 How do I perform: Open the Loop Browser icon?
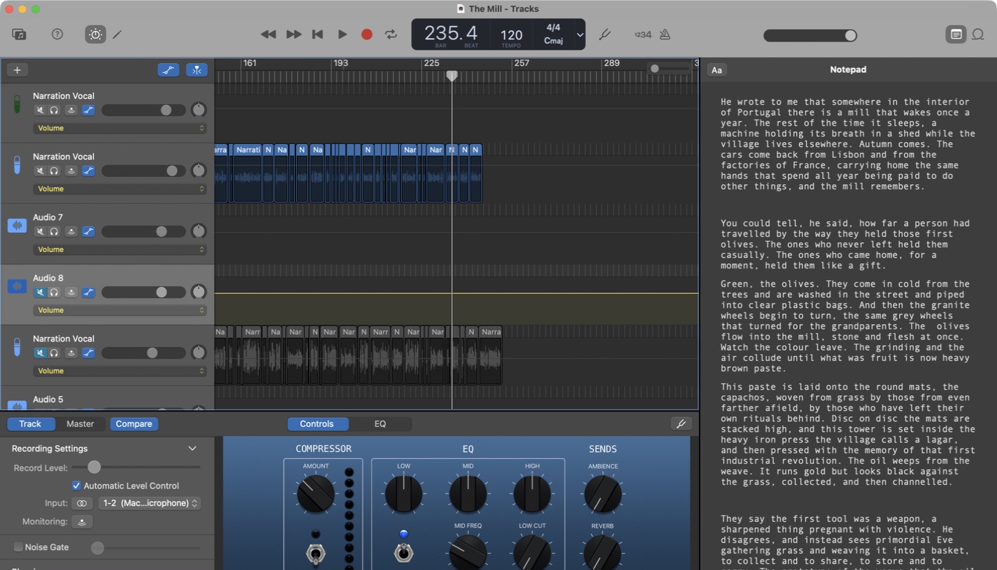click(978, 34)
